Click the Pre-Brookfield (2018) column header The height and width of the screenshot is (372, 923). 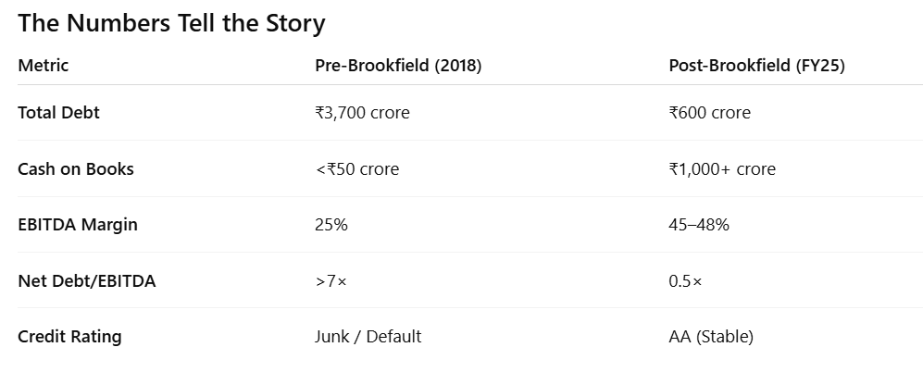click(398, 66)
